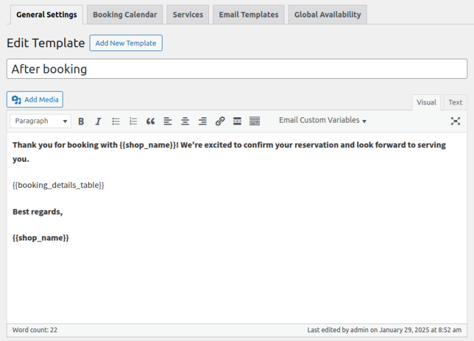Viewport: 474px width, 341px height.
Task: Switch to the Booking Calendar tab
Action: tap(125, 15)
